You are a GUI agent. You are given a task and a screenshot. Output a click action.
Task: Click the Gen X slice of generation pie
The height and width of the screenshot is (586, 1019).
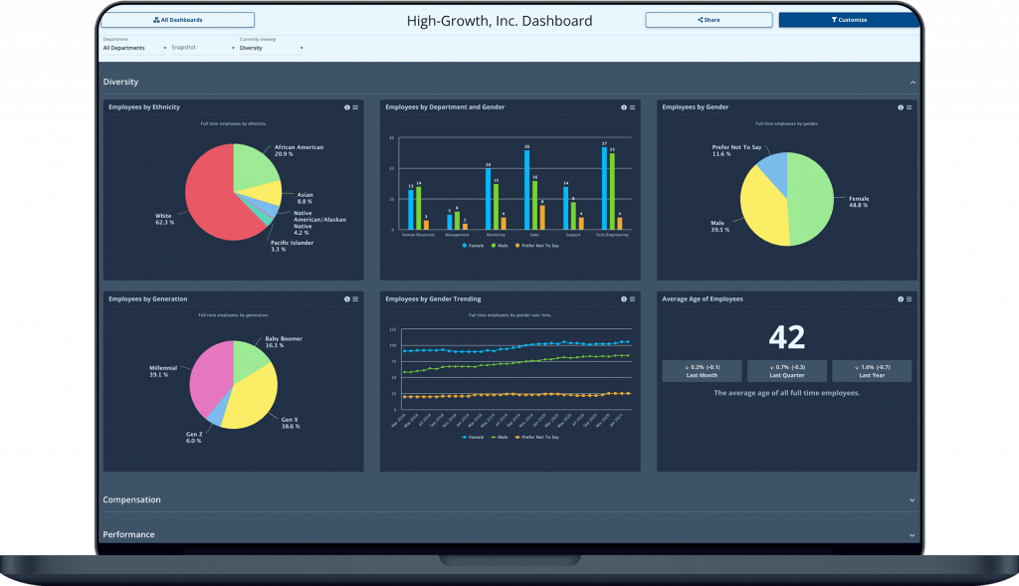pos(252,400)
